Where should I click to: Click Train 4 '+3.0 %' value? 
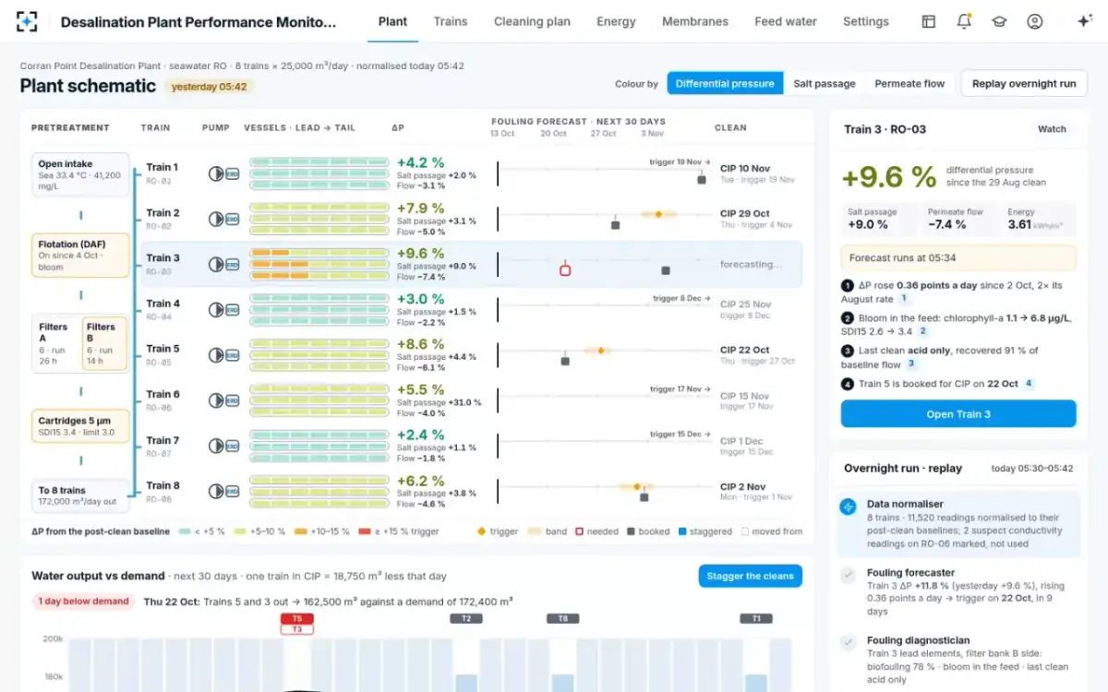click(x=420, y=299)
